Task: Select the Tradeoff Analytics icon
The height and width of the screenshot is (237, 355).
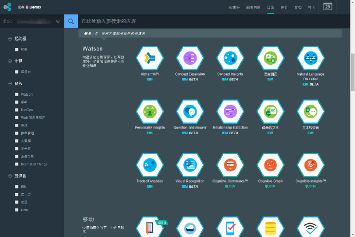Action: [x=150, y=165]
